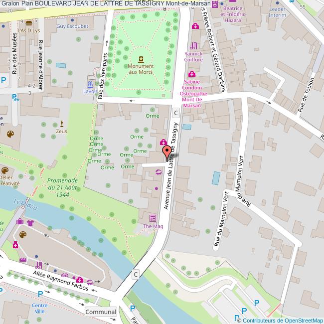Click the pink handbag shop icon
324x324 pixels.
click(20, 221)
